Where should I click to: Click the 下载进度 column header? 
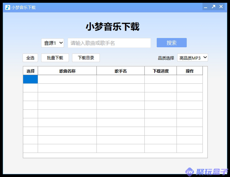coord(161,71)
